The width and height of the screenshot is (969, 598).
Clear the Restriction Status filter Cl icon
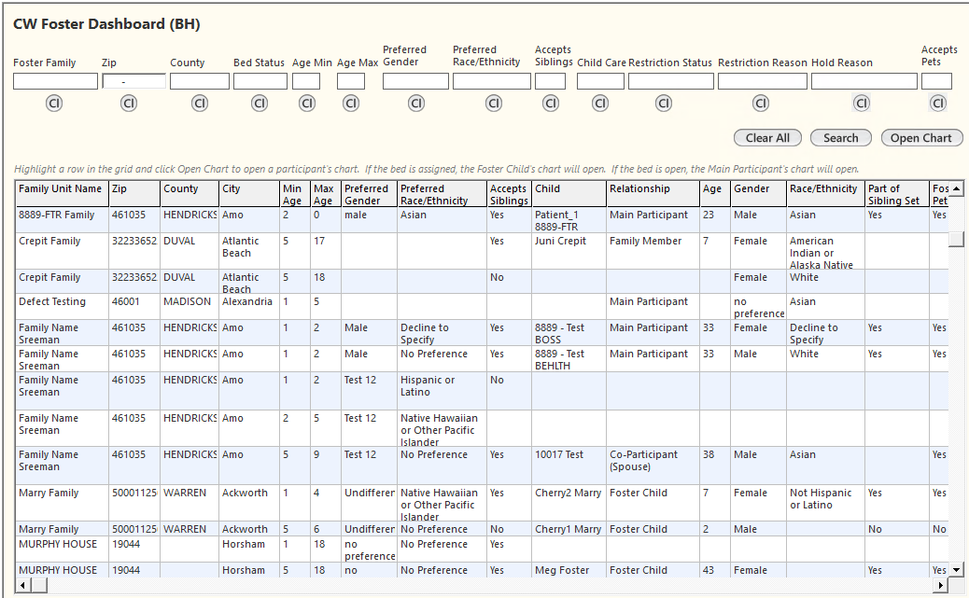(664, 104)
